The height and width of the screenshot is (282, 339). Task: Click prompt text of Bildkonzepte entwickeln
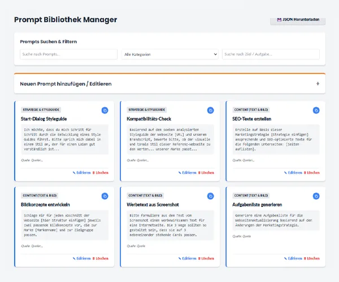64,225
